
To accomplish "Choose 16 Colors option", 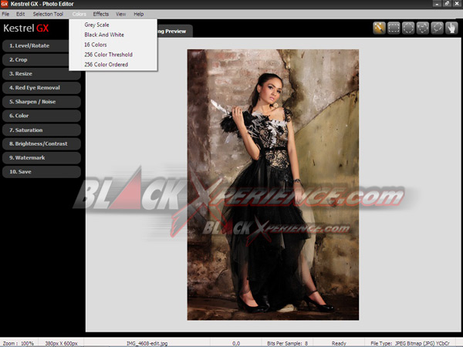I will pos(113,45).
